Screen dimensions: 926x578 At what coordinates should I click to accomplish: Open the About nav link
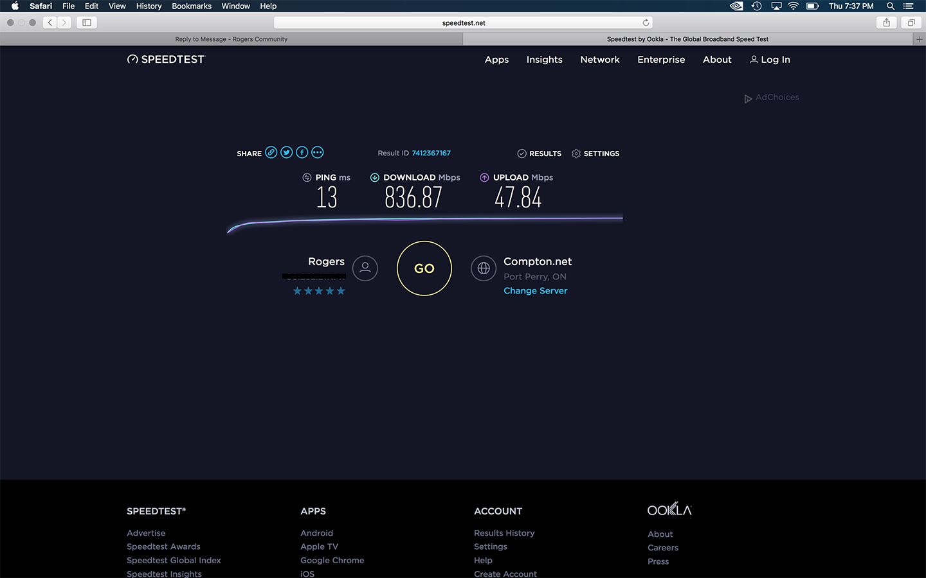point(717,60)
